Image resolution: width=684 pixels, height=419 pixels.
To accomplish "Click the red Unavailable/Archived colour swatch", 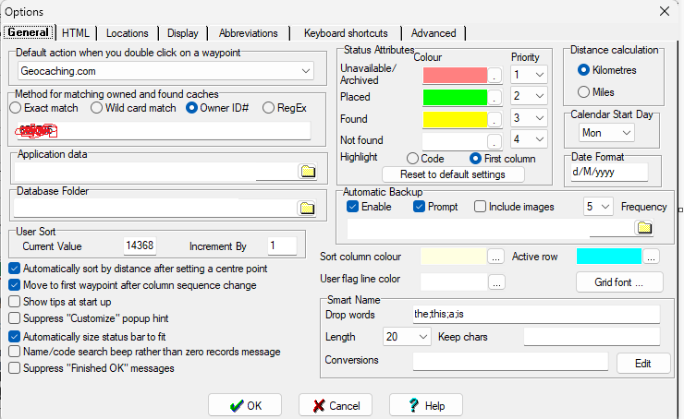I will pos(455,76).
